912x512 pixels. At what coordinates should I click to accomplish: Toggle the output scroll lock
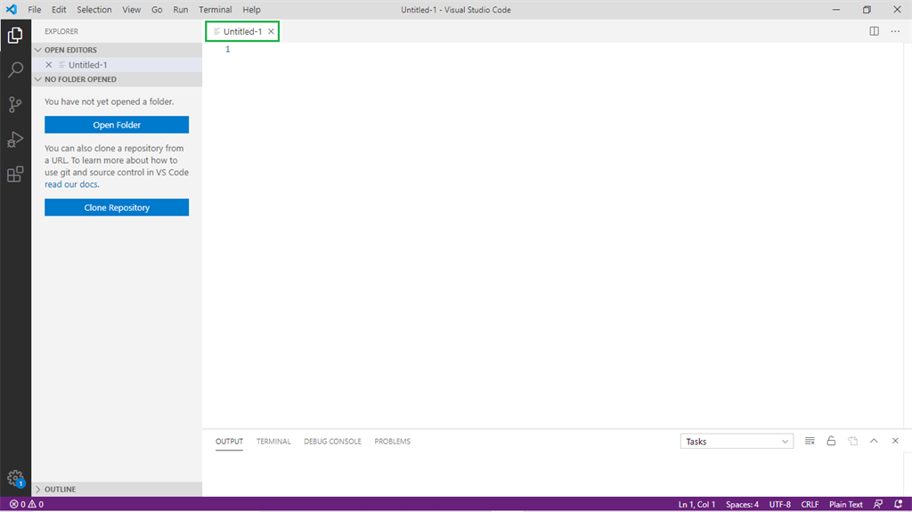point(831,441)
